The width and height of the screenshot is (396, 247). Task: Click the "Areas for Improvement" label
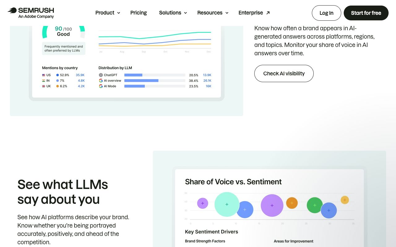tap(294, 241)
